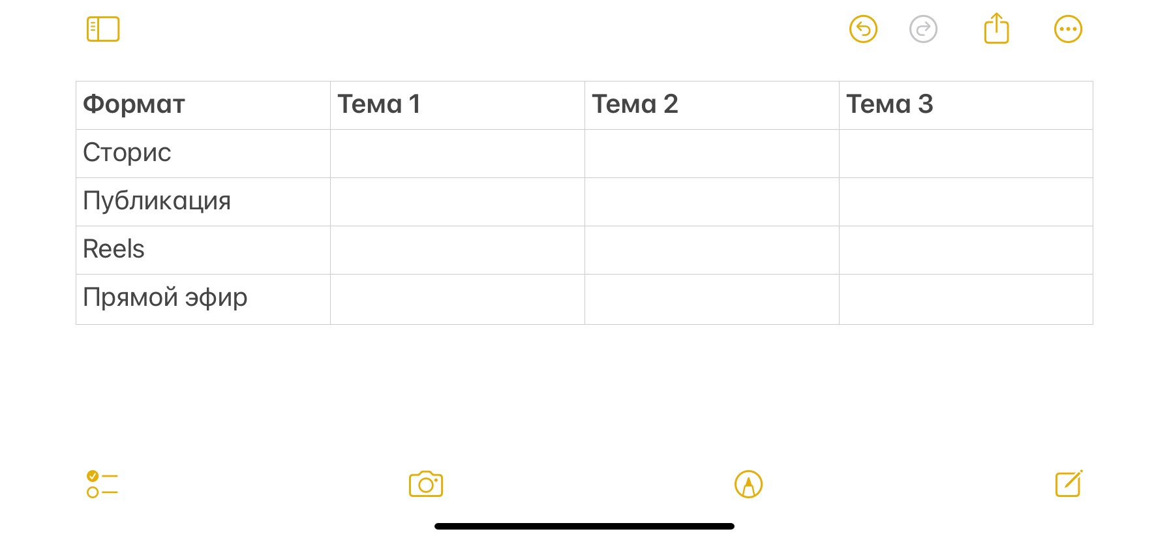Viewport: 1169px width, 540px height.
Task: Insert a checklist using the checklist icon
Action: [102, 485]
